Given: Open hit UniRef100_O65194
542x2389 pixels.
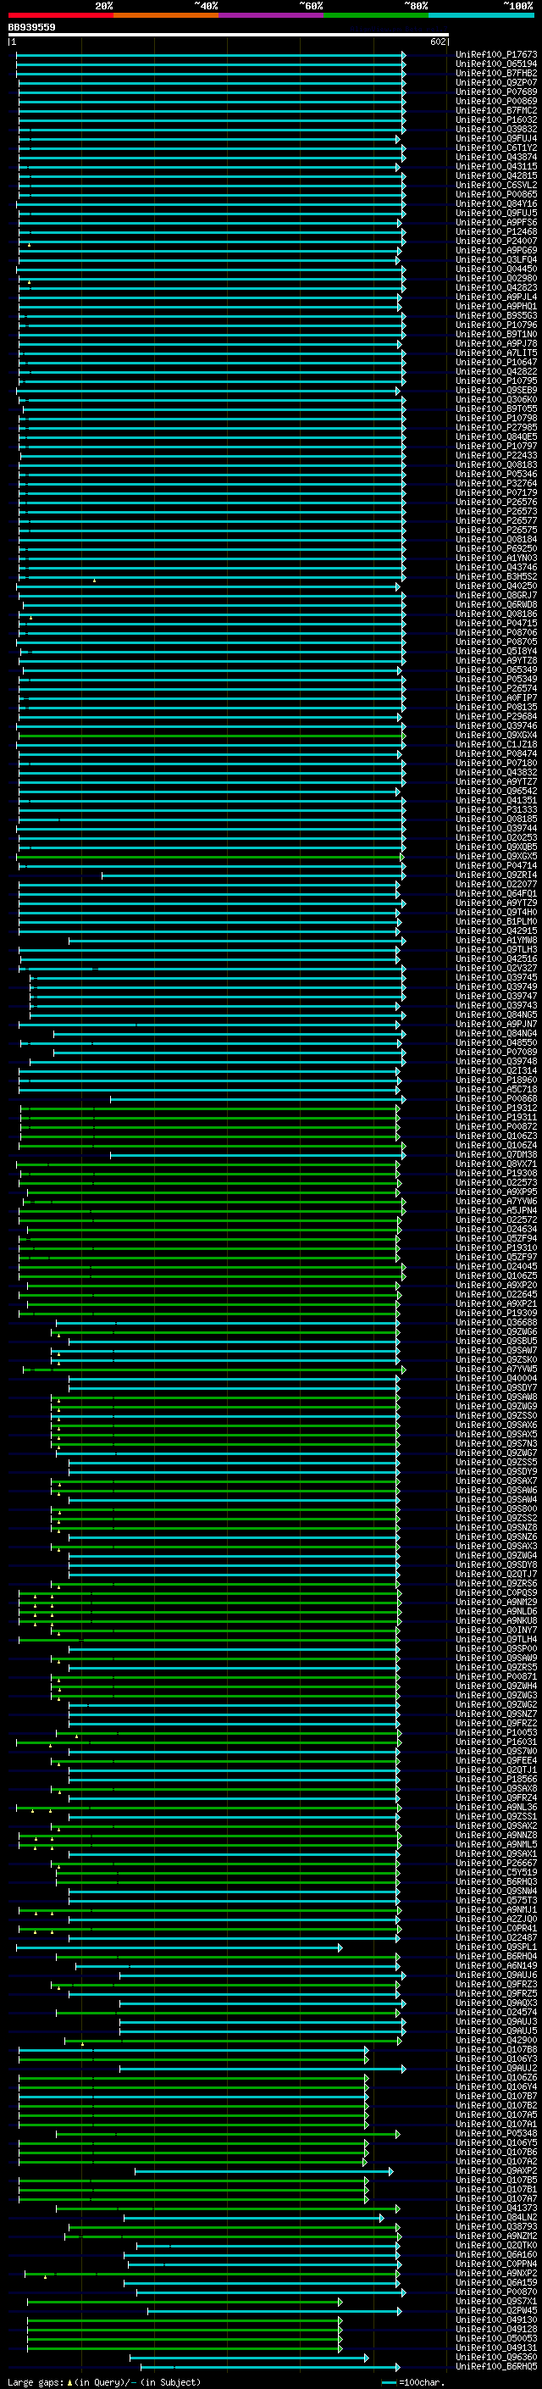Looking at the screenshot, I should [x=496, y=64].
